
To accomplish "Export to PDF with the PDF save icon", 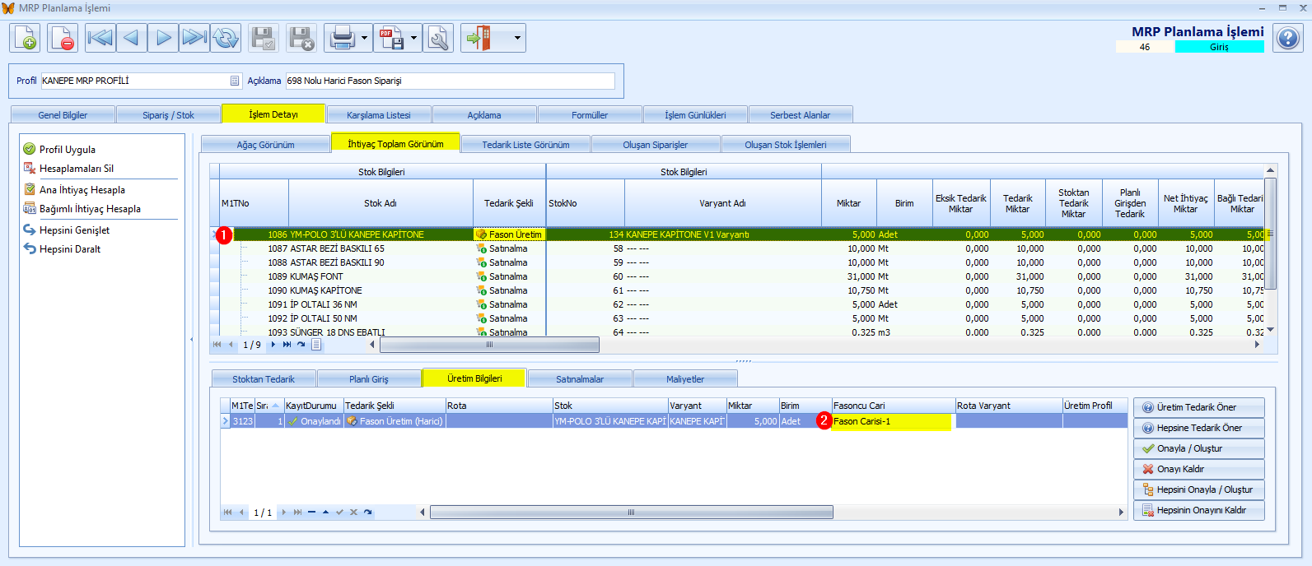I will click(390, 38).
